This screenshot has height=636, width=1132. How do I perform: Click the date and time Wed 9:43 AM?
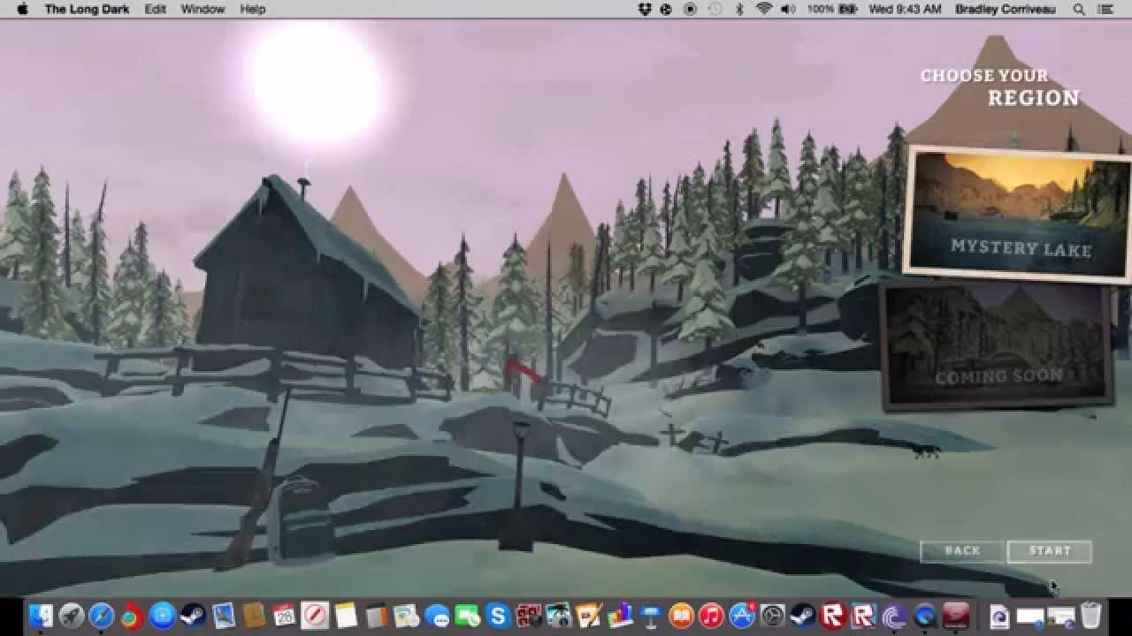click(x=905, y=9)
